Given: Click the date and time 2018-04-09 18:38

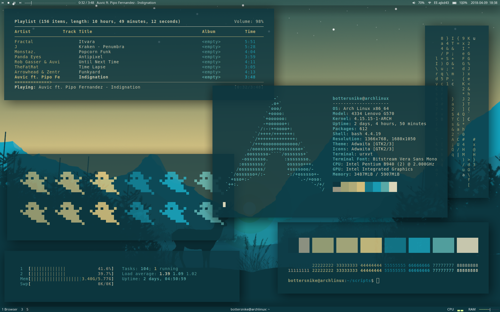Looking at the screenshot, I should (x=484, y=3).
